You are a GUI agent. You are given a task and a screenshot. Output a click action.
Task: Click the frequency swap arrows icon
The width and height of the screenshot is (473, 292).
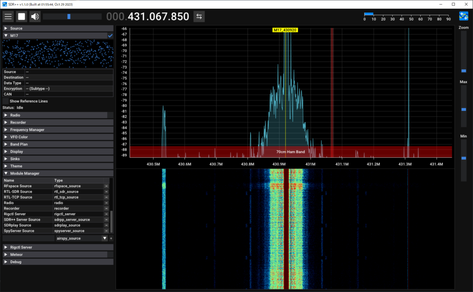[x=199, y=16]
